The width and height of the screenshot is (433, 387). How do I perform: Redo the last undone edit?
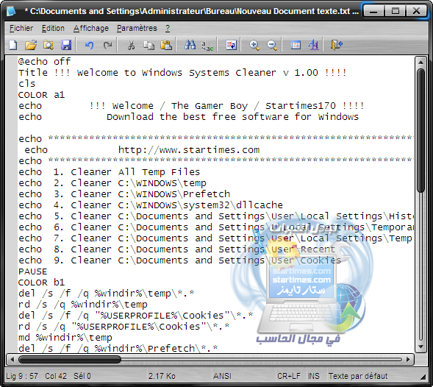click(x=107, y=45)
